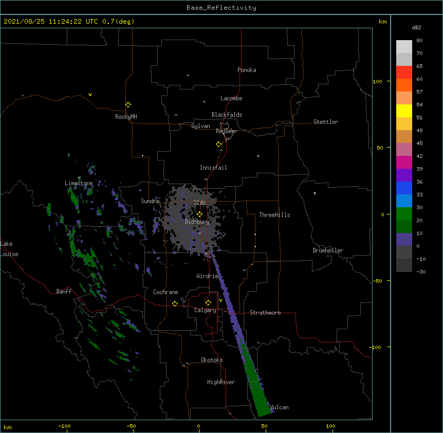Click the Base_Reflectivity title text
The width and height of the screenshot is (443, 433).
221,8
